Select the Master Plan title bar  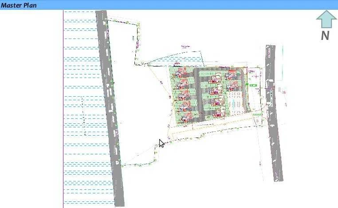(169, 5)
